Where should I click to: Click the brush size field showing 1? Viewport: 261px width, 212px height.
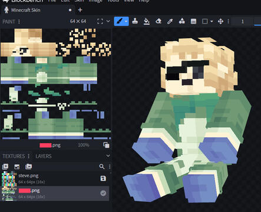[242, 21]
